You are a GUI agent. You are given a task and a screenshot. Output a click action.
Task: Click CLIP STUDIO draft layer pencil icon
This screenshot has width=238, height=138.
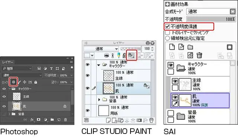119,55
